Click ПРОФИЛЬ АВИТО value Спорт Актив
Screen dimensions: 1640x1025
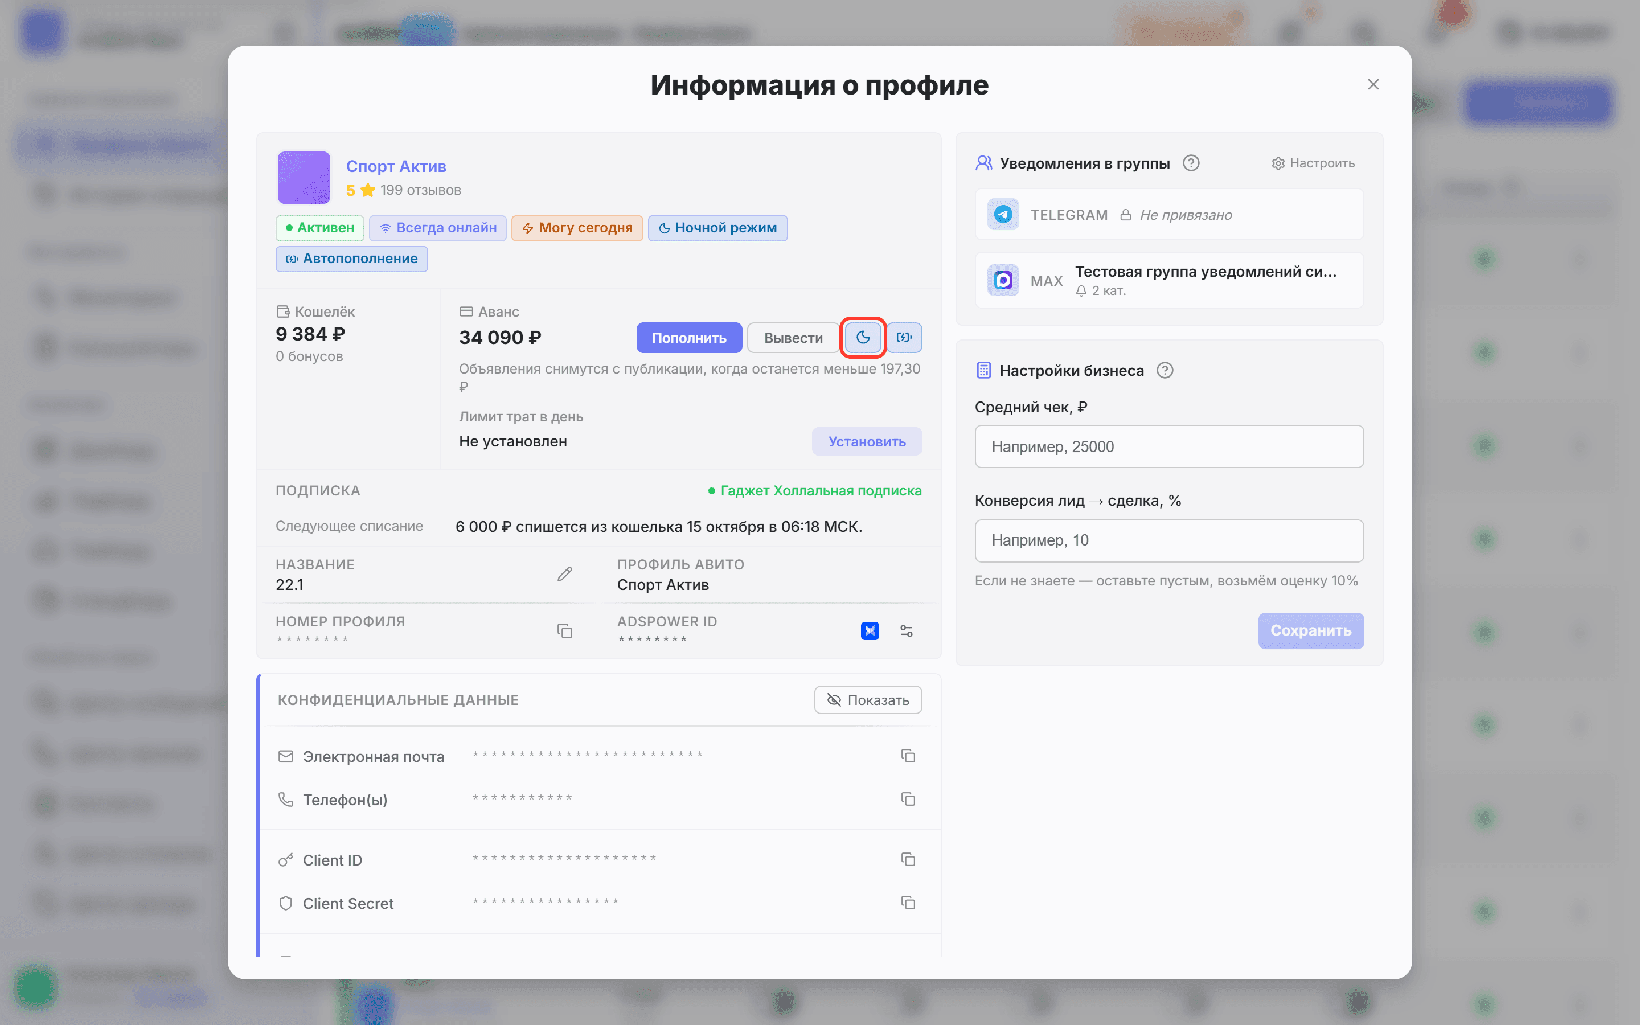[x=663, y=584]
